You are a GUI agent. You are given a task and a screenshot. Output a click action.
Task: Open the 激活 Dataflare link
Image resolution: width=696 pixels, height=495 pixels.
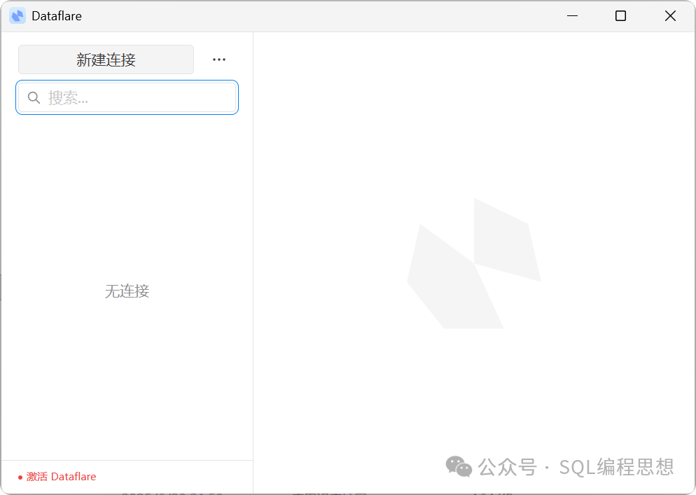[61, 477]
